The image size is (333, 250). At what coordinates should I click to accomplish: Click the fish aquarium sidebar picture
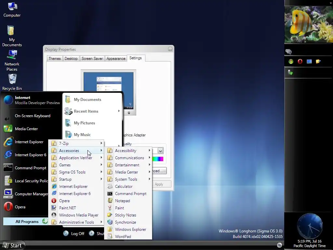[x=309, y=24]
